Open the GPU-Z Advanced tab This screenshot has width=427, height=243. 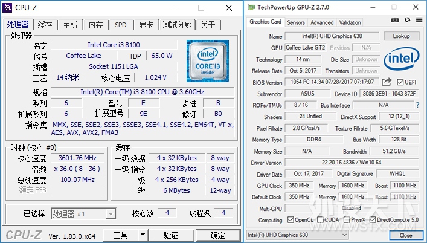tap(322, 22)
